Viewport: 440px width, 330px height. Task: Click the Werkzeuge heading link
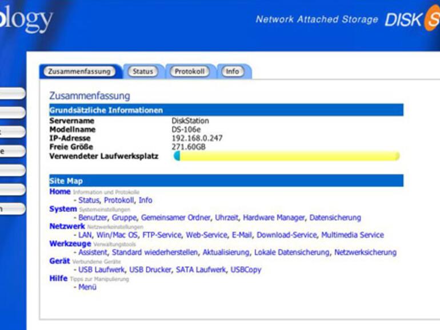click(x=70, y=244)
